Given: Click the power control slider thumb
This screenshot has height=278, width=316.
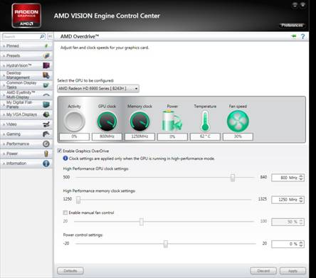Looking at the screenshot, I should tap(166, 244).
